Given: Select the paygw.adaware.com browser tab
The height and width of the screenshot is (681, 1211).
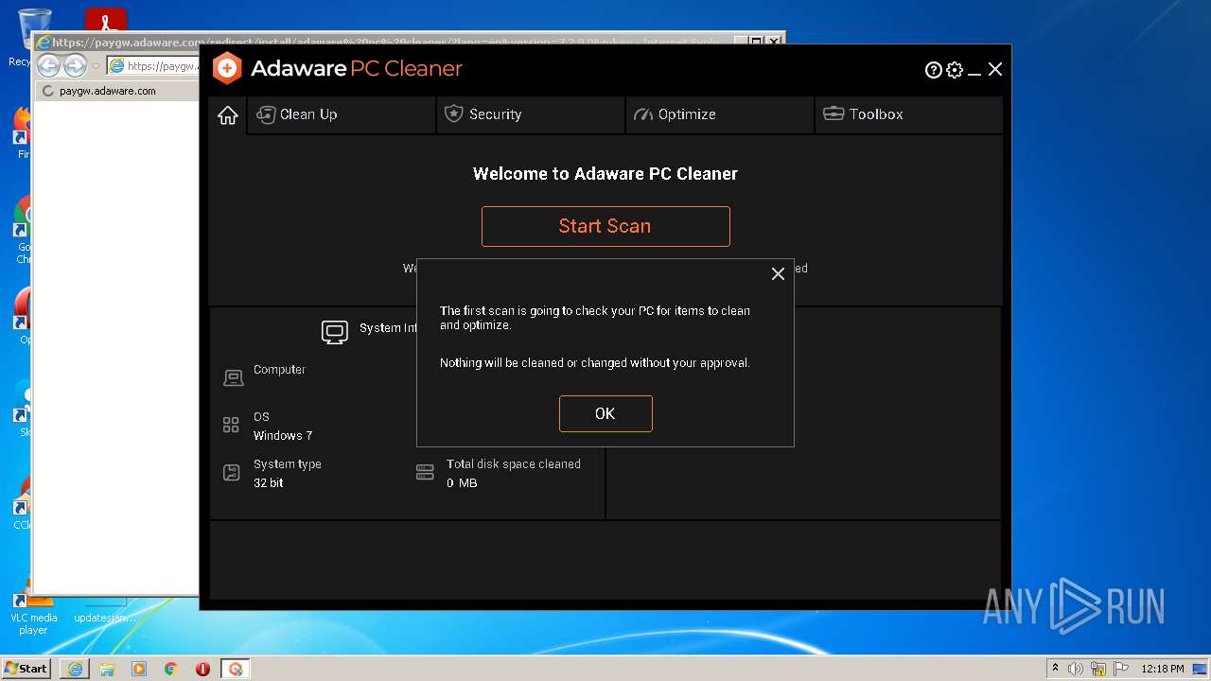Looking at the screenshot, I should pos(116,91).
